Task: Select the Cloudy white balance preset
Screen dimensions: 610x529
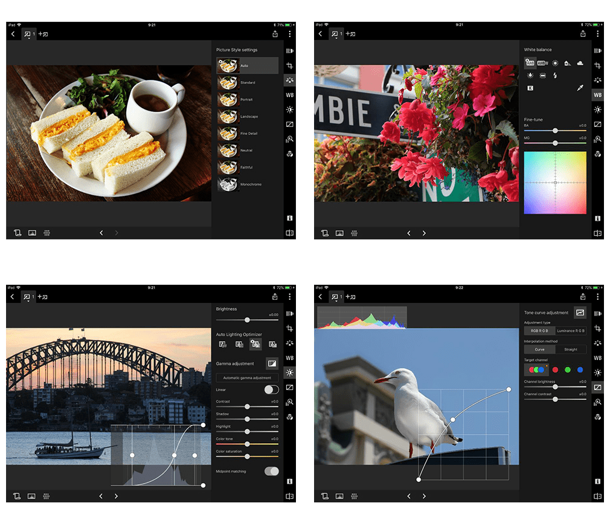Action: 580,63
